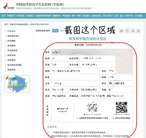Open 政法招生 navigation item

86,16
